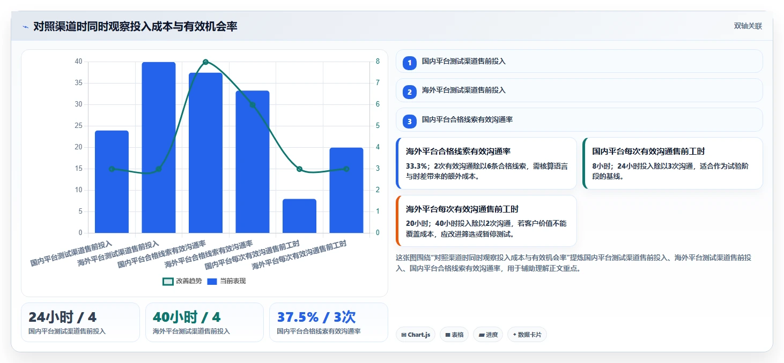Click the bar for 海外平台合格线索有效沟通率
Image resolution: width=784 pixels, height=363 pixels.
(253, 162)
